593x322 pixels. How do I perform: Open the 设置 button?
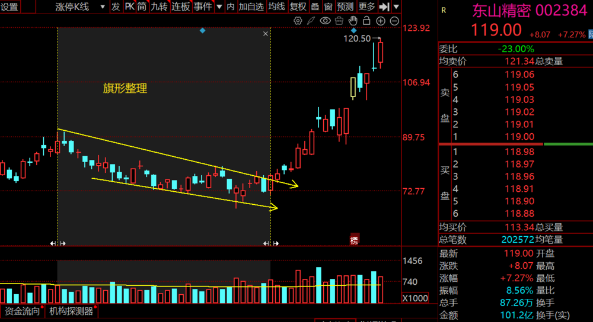tap(9, 7)
